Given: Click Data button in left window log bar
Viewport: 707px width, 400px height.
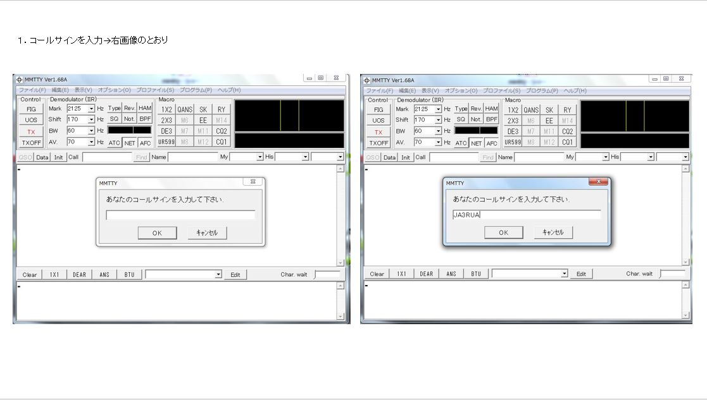Looking at the screenshot, I should (x=42, y=157).
